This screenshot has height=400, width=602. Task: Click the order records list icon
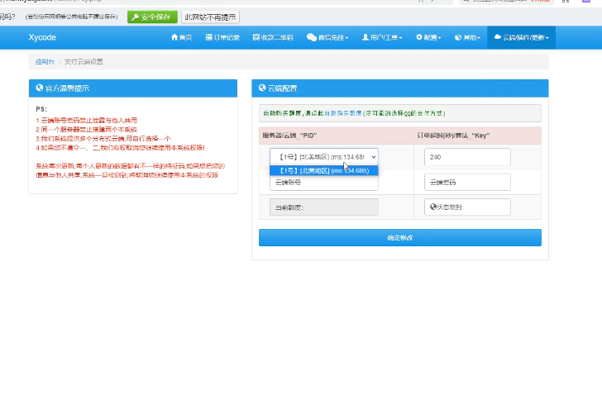point(208,37)
